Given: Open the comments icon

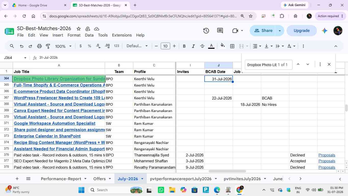Looking at the screenshot, I should pos(220,31).
